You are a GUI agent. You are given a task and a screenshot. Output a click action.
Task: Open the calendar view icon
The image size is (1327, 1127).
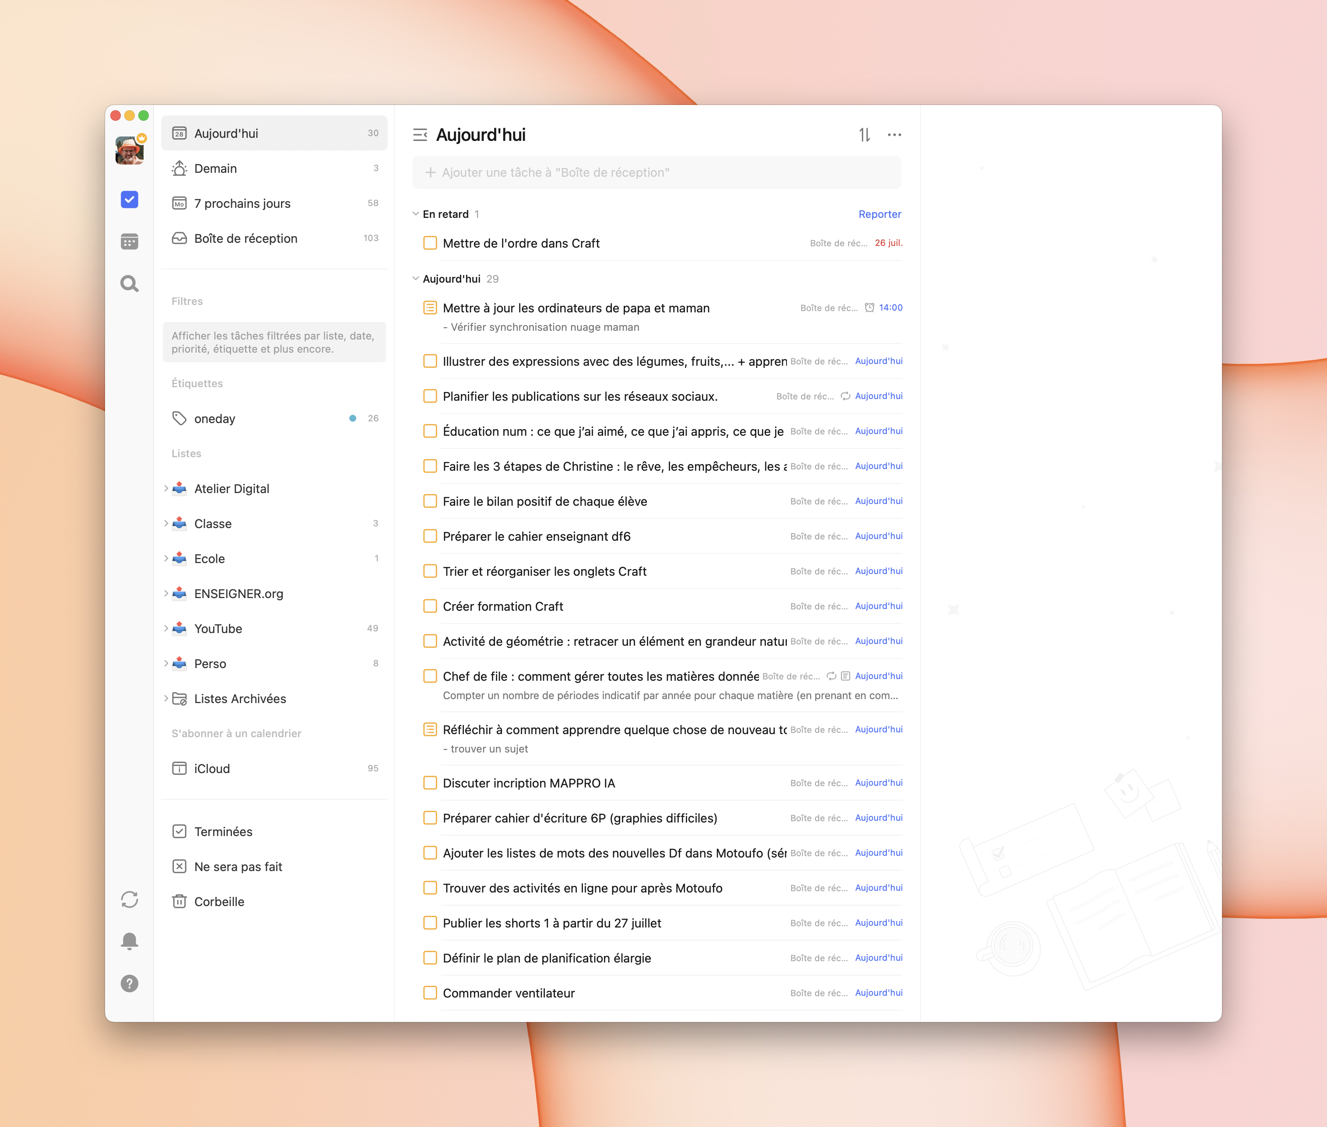click(x=129, y=241)
